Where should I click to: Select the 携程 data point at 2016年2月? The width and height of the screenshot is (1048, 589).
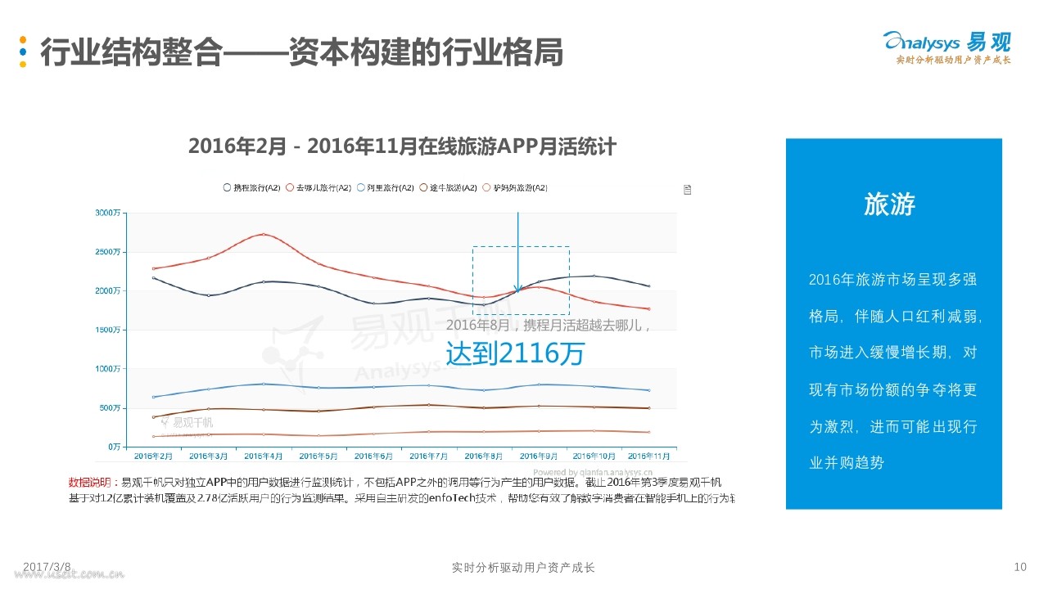point(153,278)
